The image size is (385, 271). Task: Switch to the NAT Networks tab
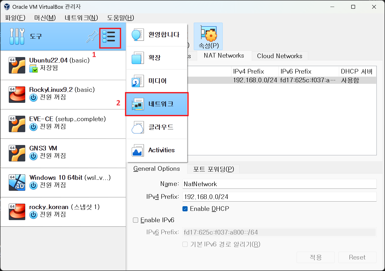(224, 56)
